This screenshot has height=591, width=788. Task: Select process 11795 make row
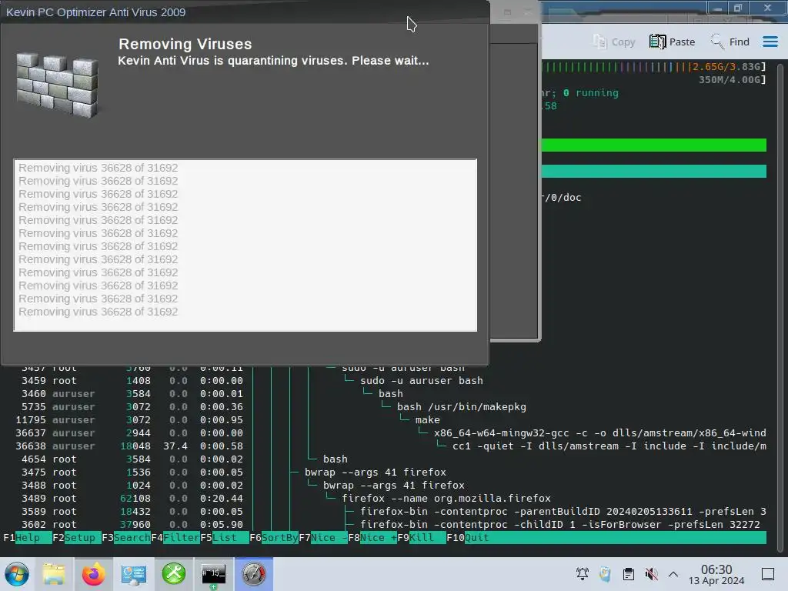pos(385,420)
